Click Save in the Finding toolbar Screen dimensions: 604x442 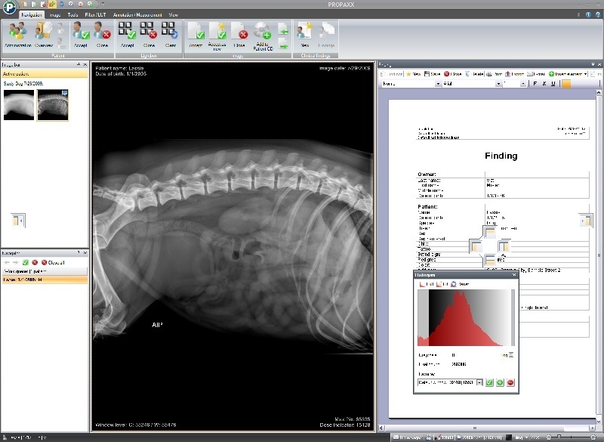(x=433, y=74)
